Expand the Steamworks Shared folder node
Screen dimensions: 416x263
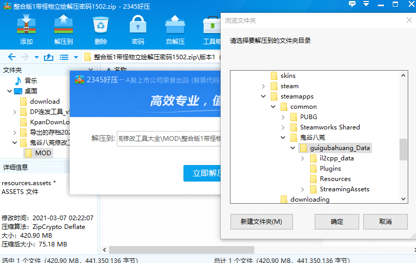283,127
